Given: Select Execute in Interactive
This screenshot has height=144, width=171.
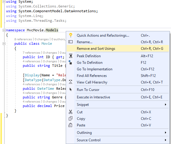Looking at the screenshot, I should click(118, 97).
